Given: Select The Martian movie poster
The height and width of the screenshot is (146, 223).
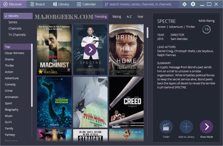Looking at the screenshot, I should click(x=126, y=49).
